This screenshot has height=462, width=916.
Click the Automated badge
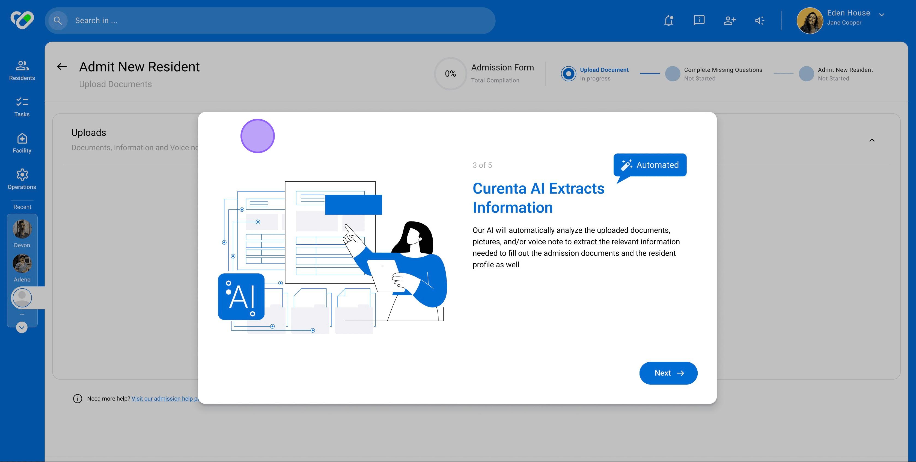click(650, 165)
